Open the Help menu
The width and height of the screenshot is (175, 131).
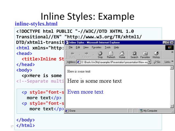pos(116,47)
